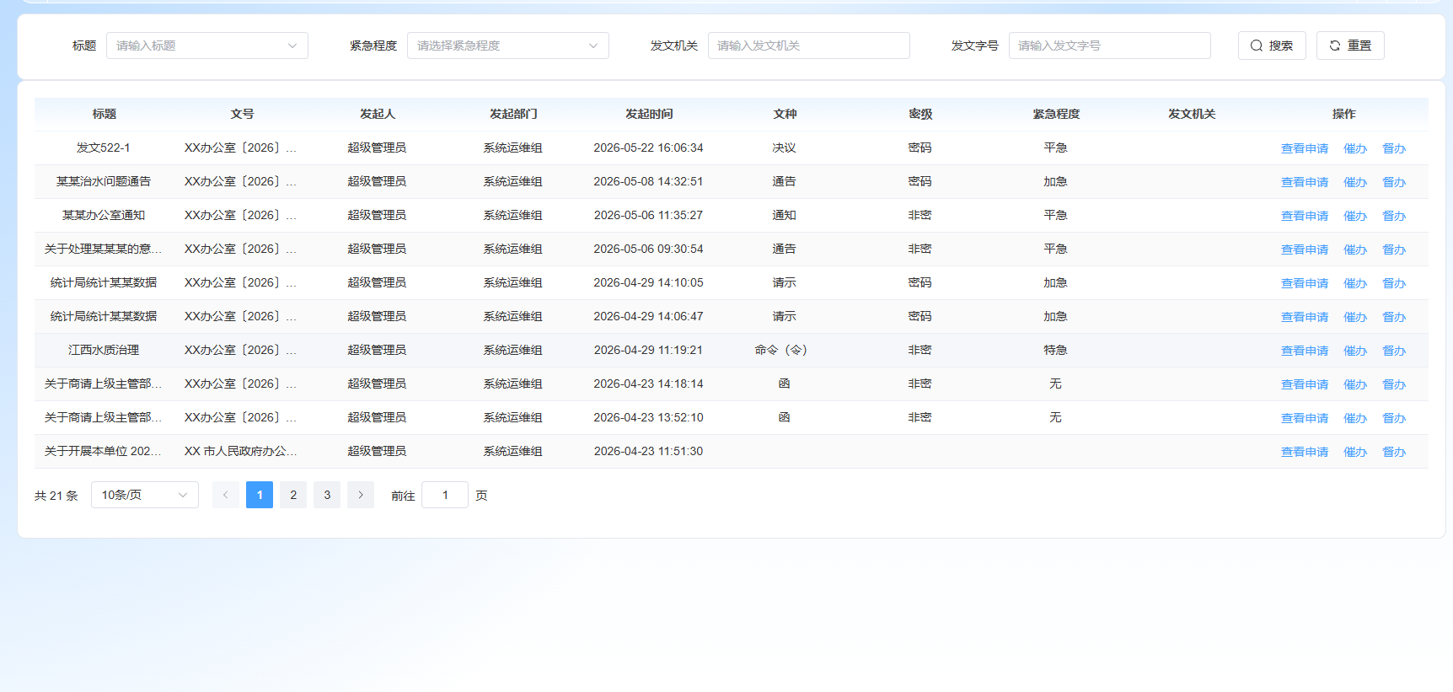Viewport: 1453px width, 692px height.
Task: Open the 紧急程度 selection dropdown
Action: click(x=508, y=46)
